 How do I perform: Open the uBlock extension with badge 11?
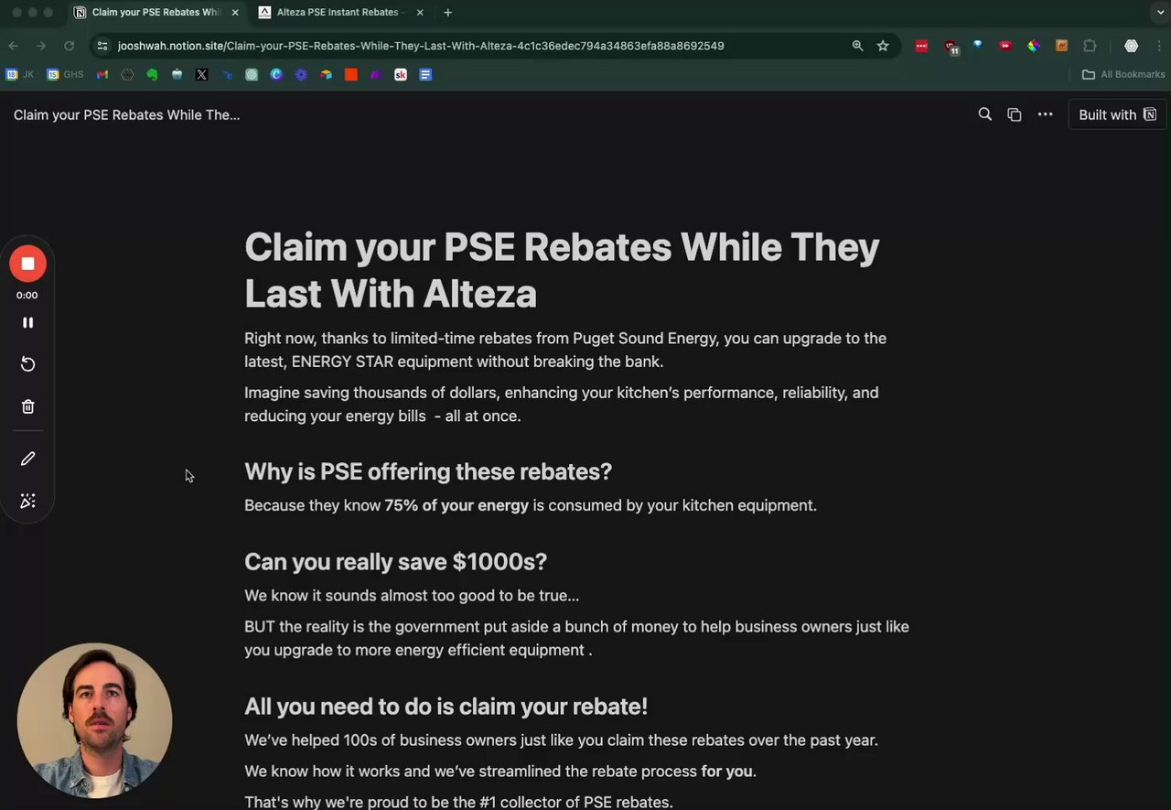[951, 47]
